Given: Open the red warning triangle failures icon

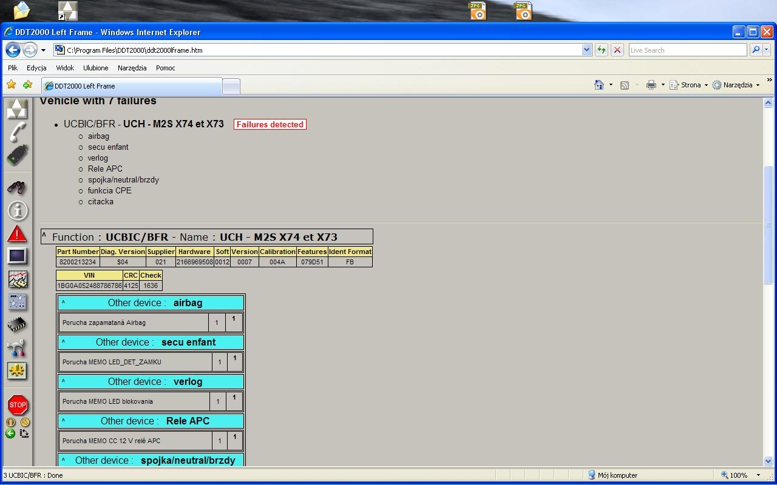Looking at the screenshot, I should [17, 233].
